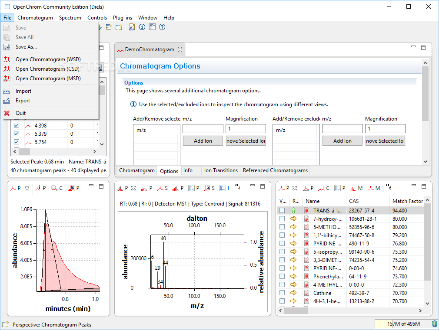This screenshot has width=439, height=330.
Task: Uncheck the 5.379 peak checkbox
Action: [17, 134]
